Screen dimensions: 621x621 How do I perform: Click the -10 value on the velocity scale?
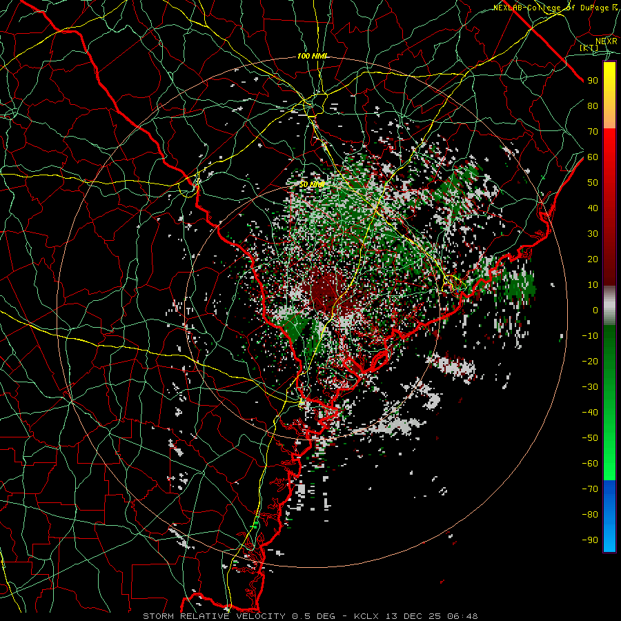pos(590,335)
